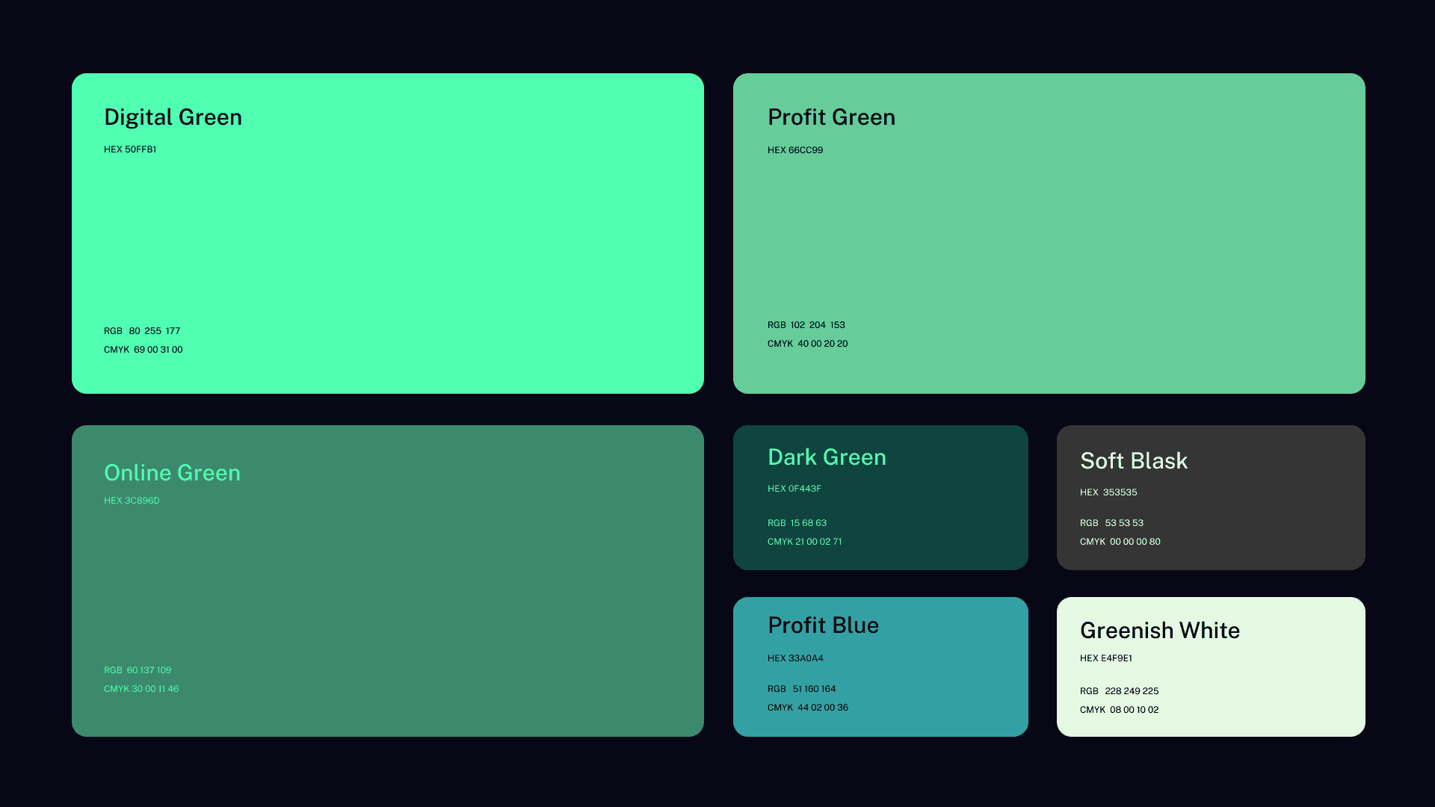Click the Profit Blue heading
This screenshot has height=807, width=1435.
tap(823, 625)
